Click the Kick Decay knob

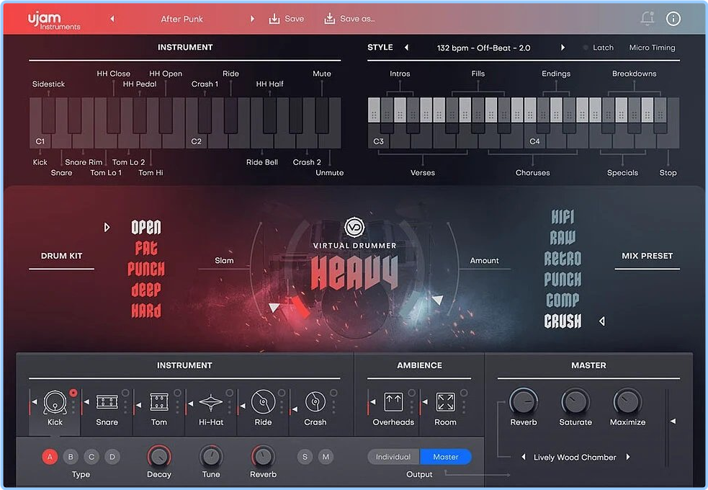click(159, 456)
